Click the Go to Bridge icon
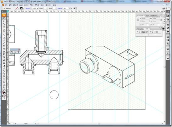The image size is (172, 127). (164, 8)
